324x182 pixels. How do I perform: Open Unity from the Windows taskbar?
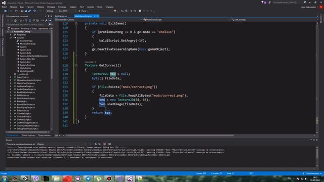tap(26, 178)
